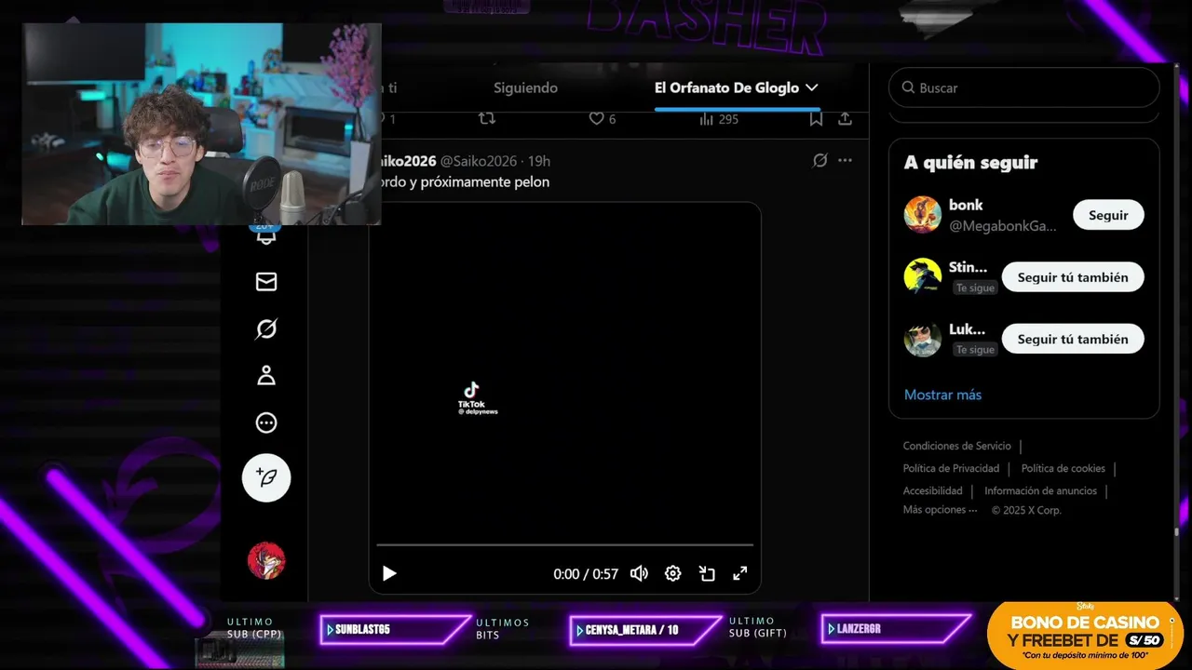Image resolution: width=1192 pixels, height=670 pixels.
Task: Click Grok explain icon on Saiko2026 post
Action: pyautogui.click(x=819, y=160)
